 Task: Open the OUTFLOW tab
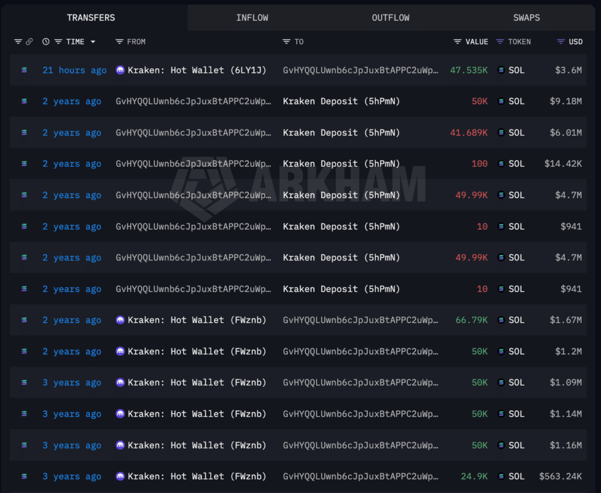tap(390, 18)
